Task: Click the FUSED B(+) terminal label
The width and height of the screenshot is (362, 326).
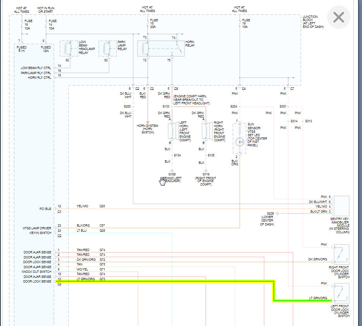Action: [x=22, y=49]
